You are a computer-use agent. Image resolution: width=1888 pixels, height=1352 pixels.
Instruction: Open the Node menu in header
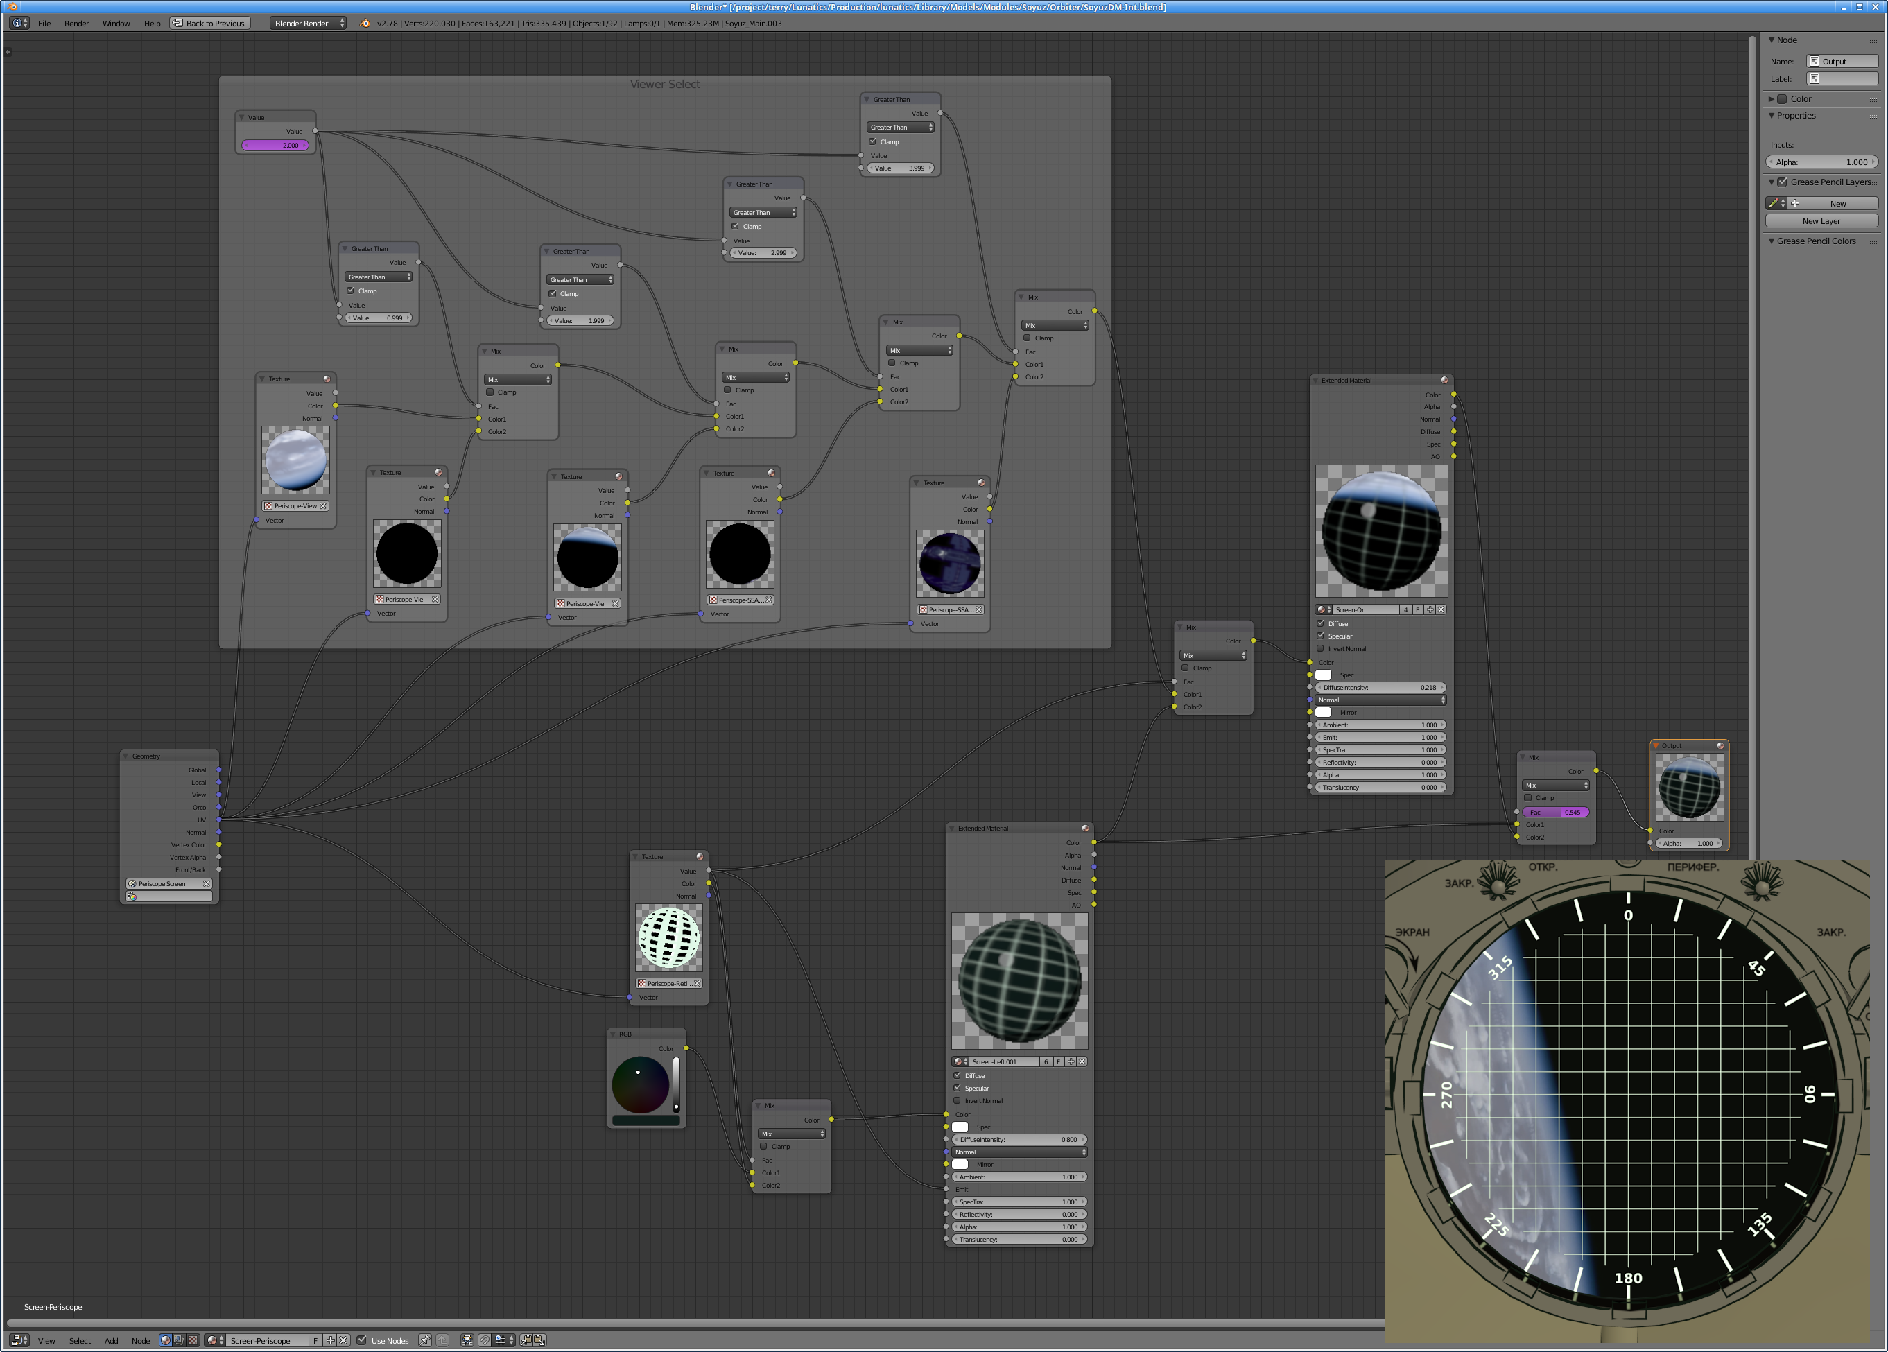(x=141, y=1340)
